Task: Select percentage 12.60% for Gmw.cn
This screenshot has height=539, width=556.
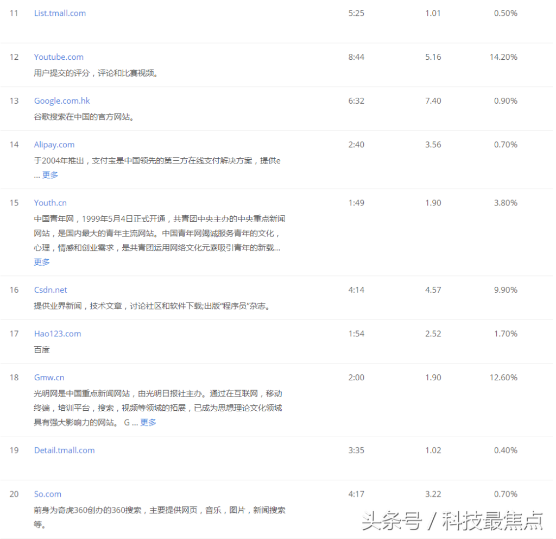Action: [x=503, y=378]
